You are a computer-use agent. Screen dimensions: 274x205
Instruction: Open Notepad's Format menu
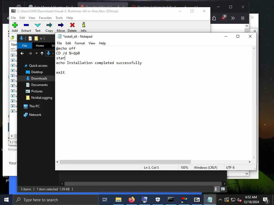coord(80,43)
